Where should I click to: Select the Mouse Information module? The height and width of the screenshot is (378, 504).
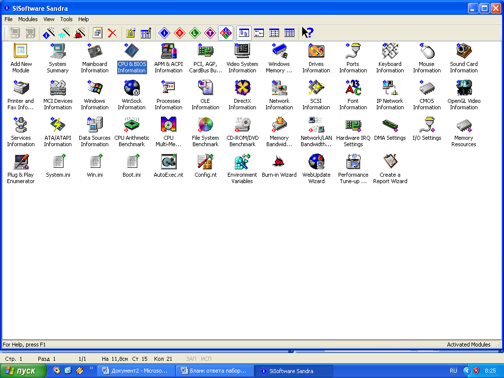(427, 58)
